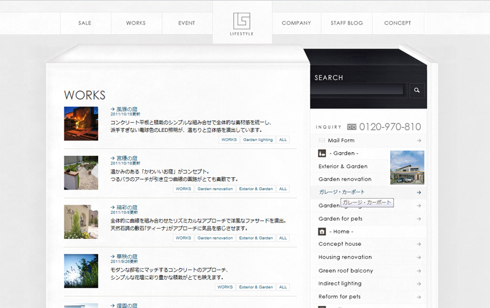The height and width of the screenshot is (308, 490).
Task: Click the phone number 0120-970-810
Action: [x=390, y=127]
